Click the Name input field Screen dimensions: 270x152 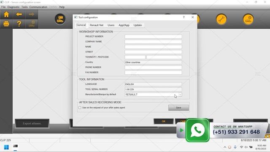click(x=153, y=47)
